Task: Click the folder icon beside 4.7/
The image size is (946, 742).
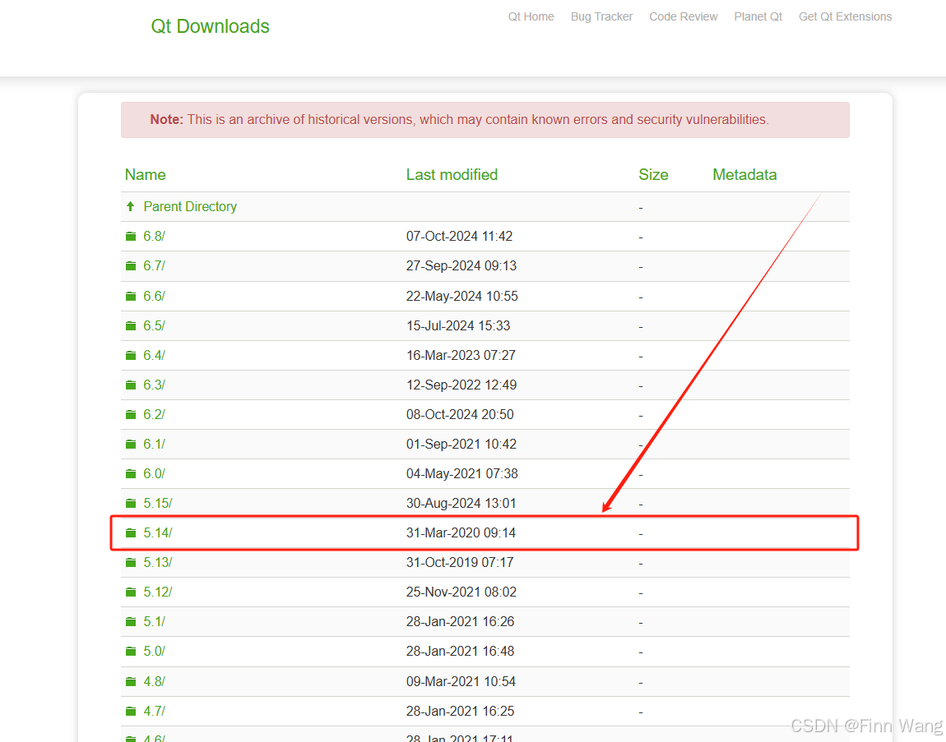Action: [x=131, y=712]
